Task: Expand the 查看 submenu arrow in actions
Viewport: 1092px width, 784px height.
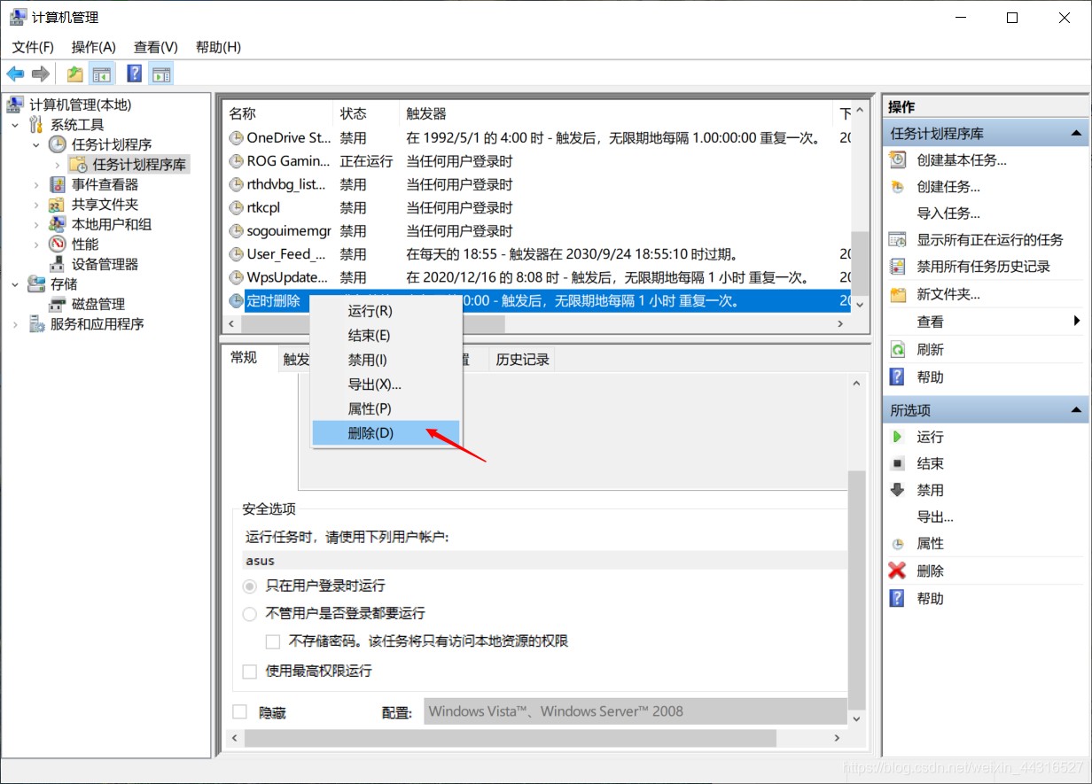Action: (x=1077, y=321)
